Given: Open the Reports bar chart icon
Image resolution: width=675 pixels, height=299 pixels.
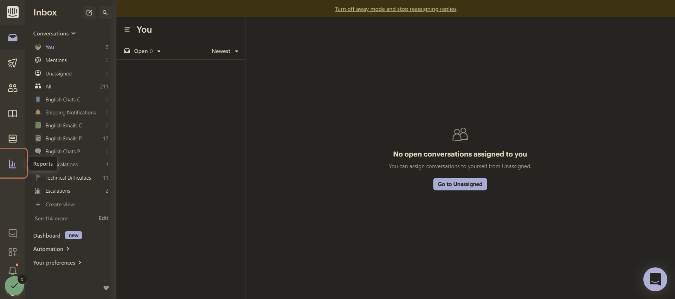Looking at the screenshot, I should (13, 164).
